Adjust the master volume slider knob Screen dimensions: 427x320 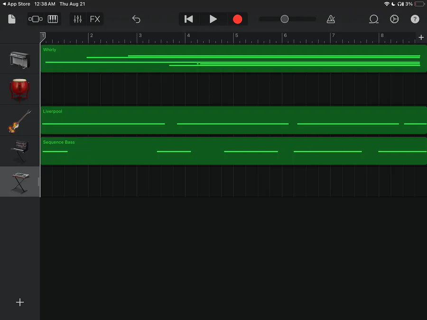(285, 19)
